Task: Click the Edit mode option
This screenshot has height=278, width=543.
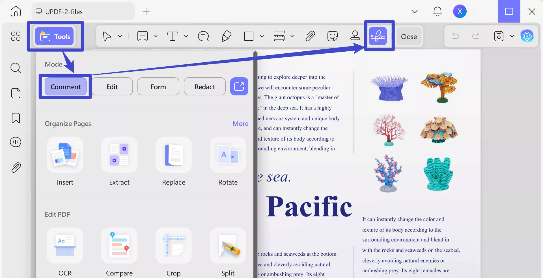Action: coord(112,87)
